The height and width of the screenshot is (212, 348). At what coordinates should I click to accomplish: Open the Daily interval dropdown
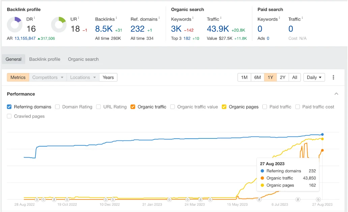(x=314, y=77)
